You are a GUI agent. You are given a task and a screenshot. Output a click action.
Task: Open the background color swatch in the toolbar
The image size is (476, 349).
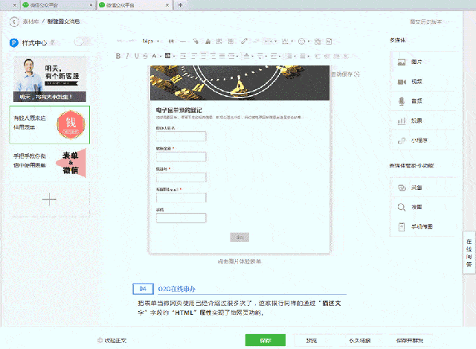168,56
